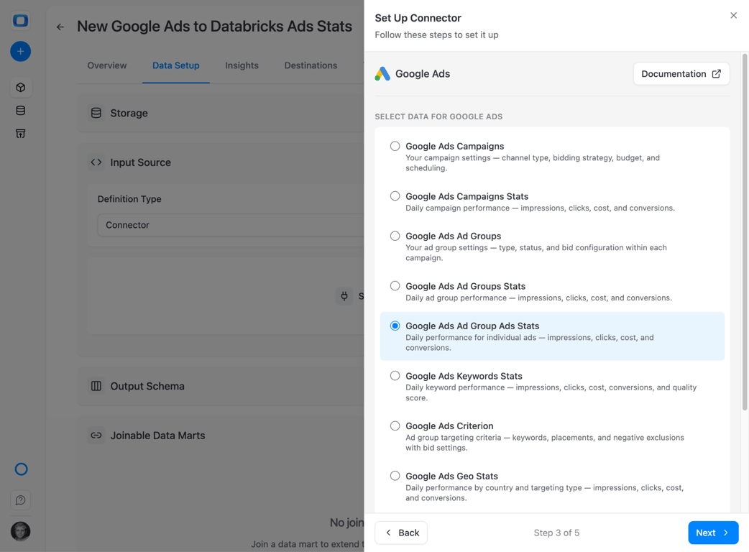Click the Input Source code brackets icon
749x552 pixels.
(96, 162)
